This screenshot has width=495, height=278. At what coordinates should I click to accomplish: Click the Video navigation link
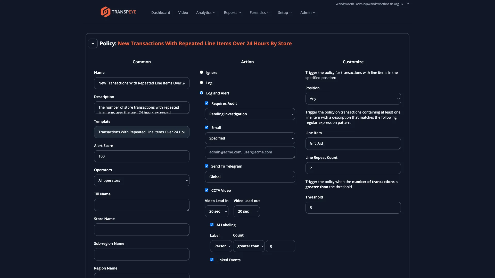pos(183,12)
